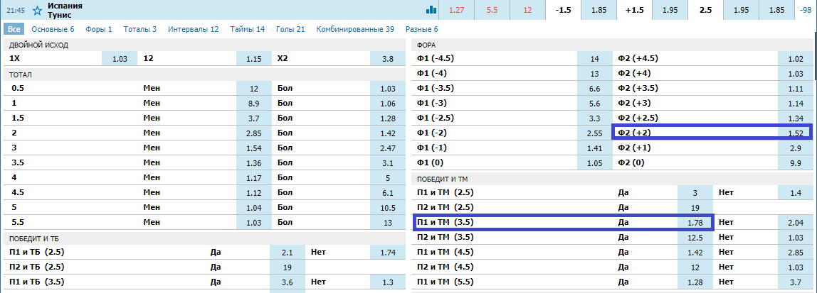
Task: Pick draw odds 5.5 in header
Action: (492, 10)
